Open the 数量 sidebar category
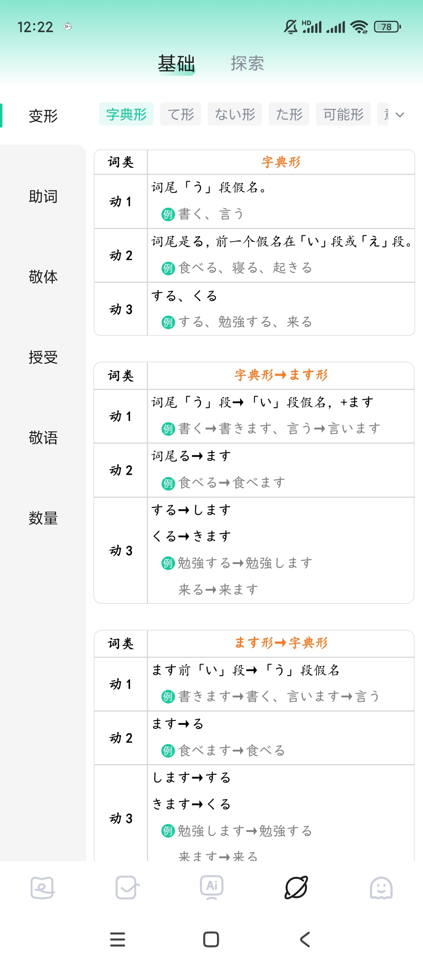 pyautogui.click(x=43, y=518)
